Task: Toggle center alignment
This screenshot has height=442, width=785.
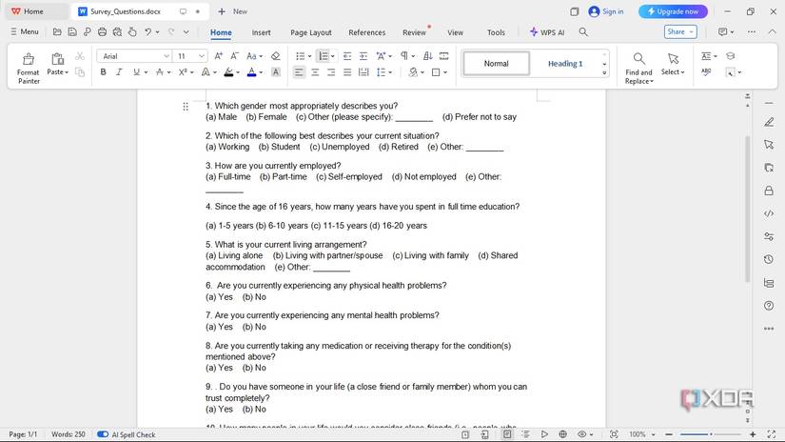Action: [x=315, y=72]
